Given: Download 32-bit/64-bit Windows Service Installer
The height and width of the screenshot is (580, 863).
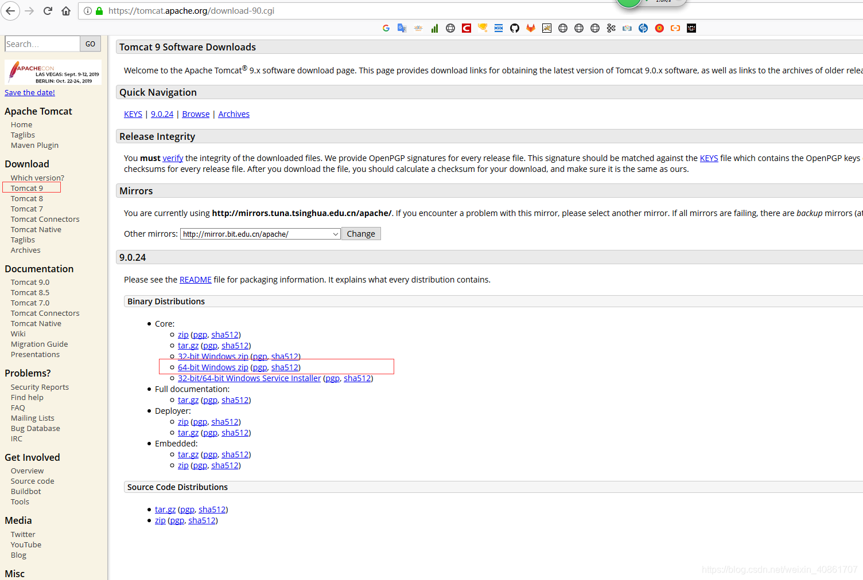Looking at the screenshot, I should [x=249, y=378].
